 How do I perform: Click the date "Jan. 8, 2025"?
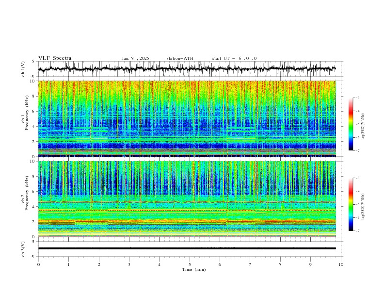135,58
